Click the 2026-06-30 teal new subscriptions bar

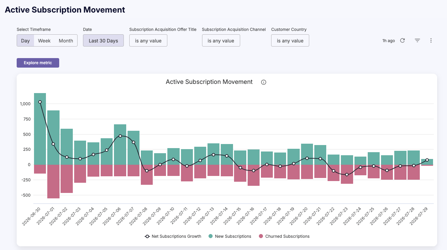click(x=40, y=129)
